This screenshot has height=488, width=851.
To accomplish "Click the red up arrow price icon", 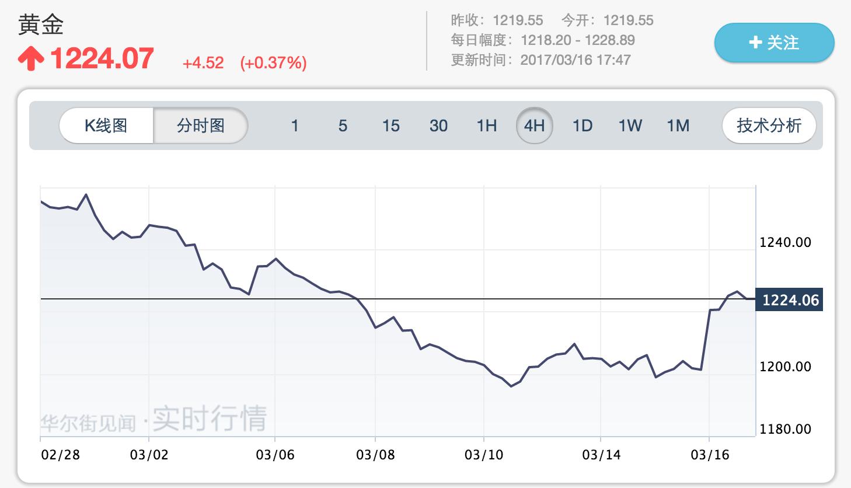I will click(x=31, y=60).
